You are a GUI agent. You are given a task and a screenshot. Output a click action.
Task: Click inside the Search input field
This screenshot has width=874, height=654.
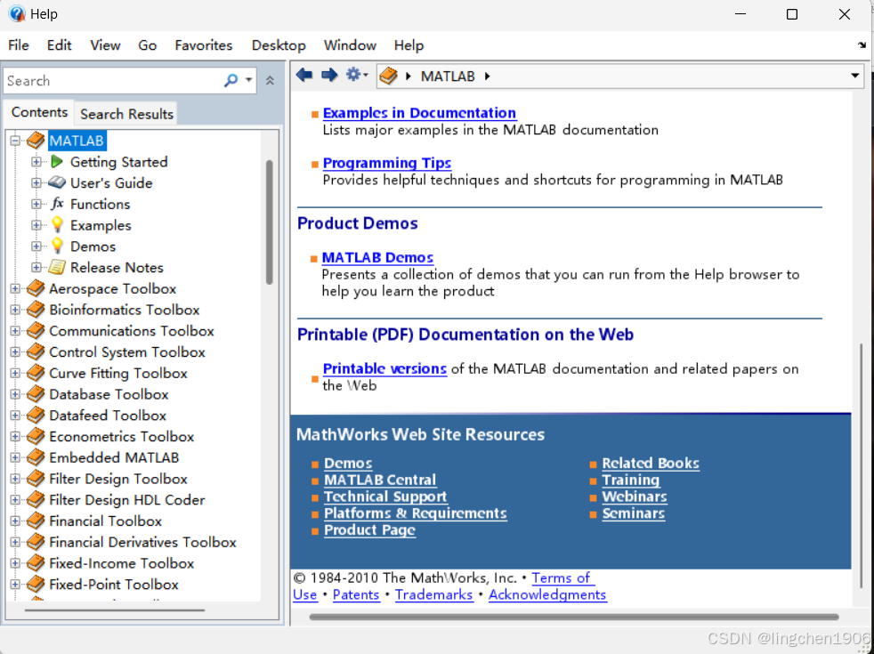click(114, 81)
